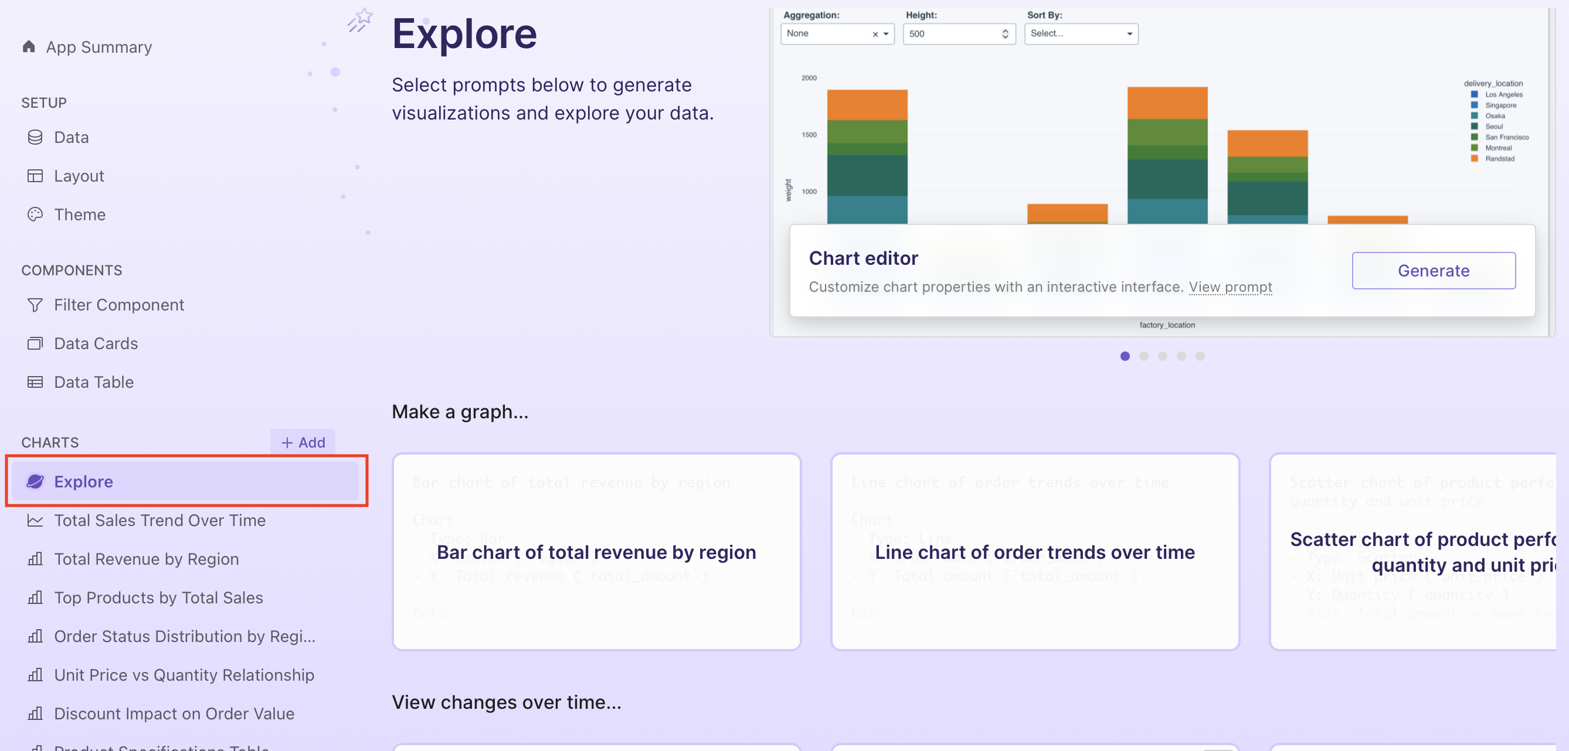
Task: Clear the Aggregation None selection
Action: (875, 34)
